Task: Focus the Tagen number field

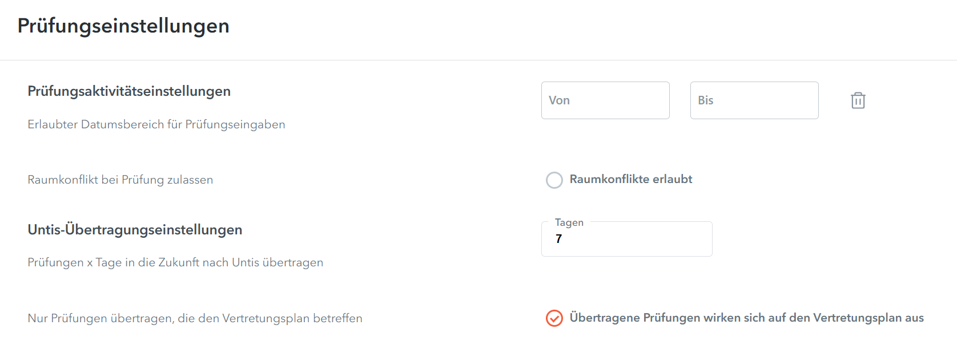Action: click(x=626, y=239)
